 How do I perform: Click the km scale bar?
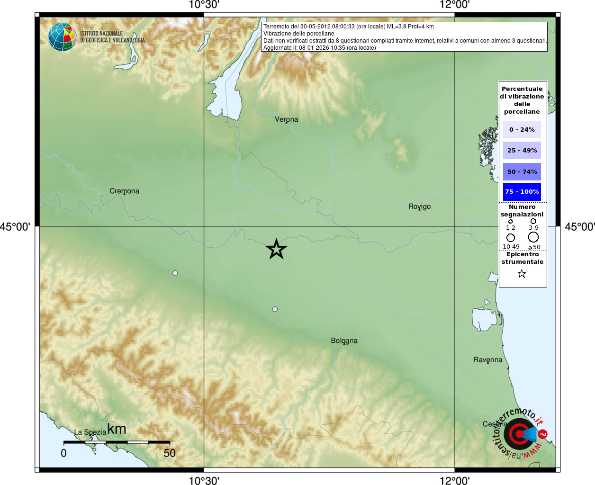(x=117, y=442)
